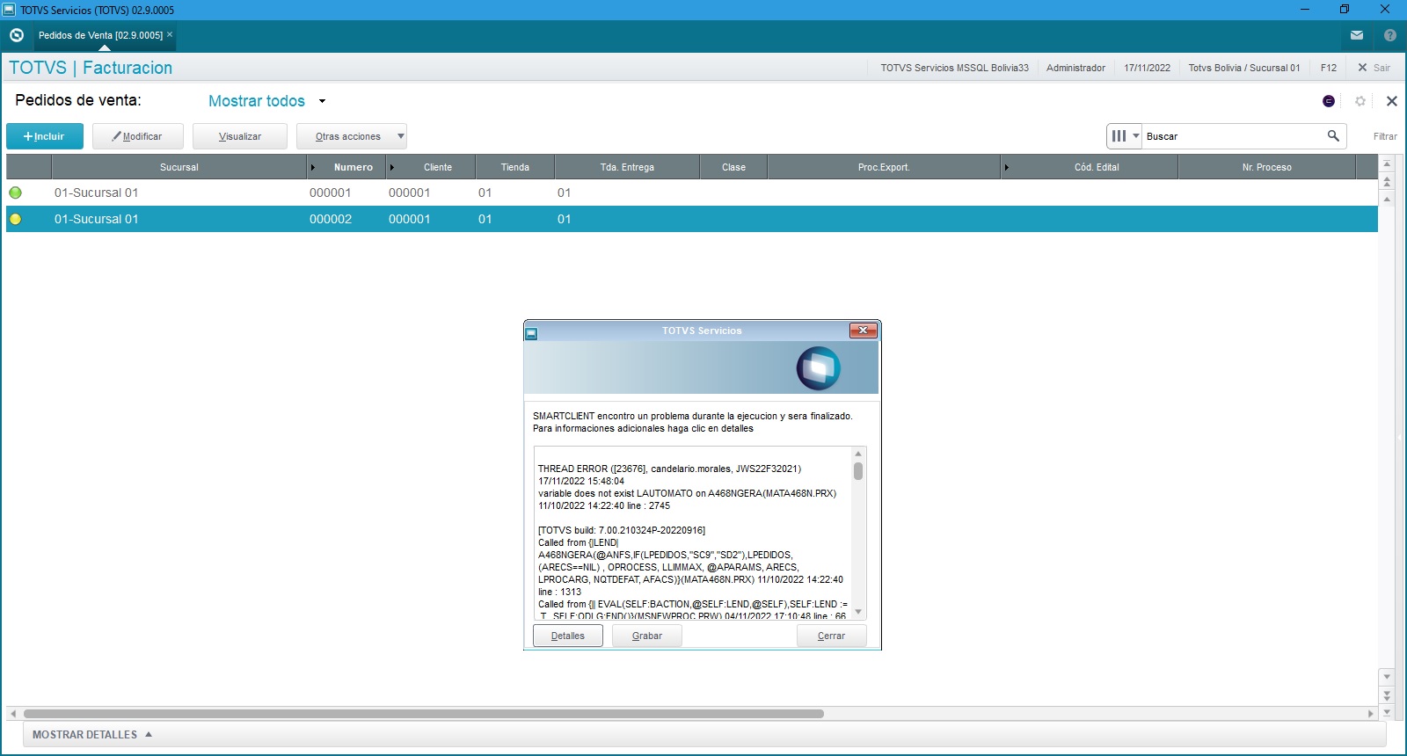
Task: Click the 17/11/2022 date label
Action: point(1147,68)
